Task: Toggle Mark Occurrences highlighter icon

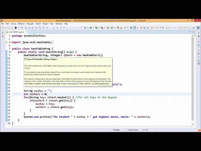Action: click(x=134, y=28)
